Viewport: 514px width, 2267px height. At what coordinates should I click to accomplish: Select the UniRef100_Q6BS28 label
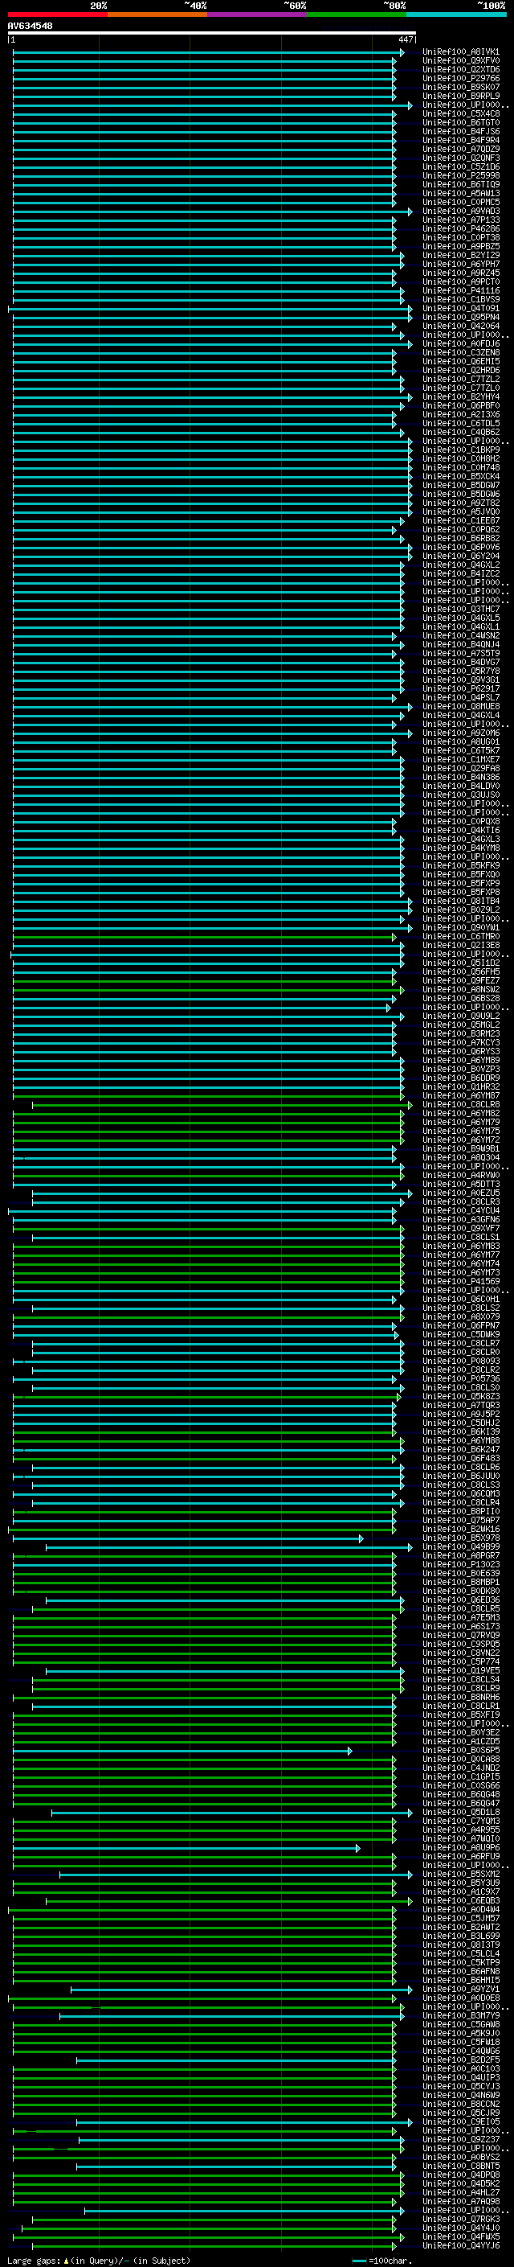tap(460, 998)
